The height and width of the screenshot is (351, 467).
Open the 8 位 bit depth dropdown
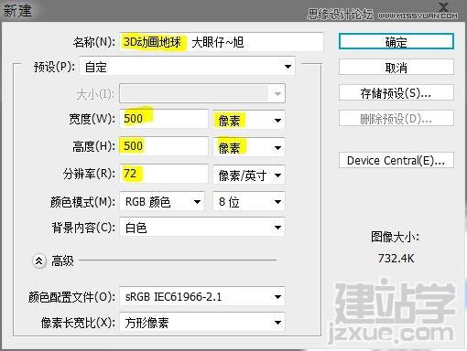(x=249, y=201)
